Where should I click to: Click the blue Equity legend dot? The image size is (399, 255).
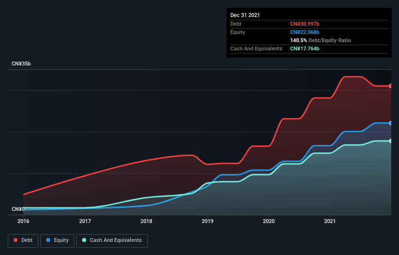[x=48, y=240]
